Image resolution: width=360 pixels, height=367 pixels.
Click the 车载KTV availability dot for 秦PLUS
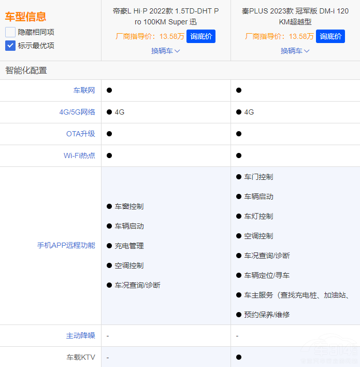pyautogui.click(x=239, y=357)
